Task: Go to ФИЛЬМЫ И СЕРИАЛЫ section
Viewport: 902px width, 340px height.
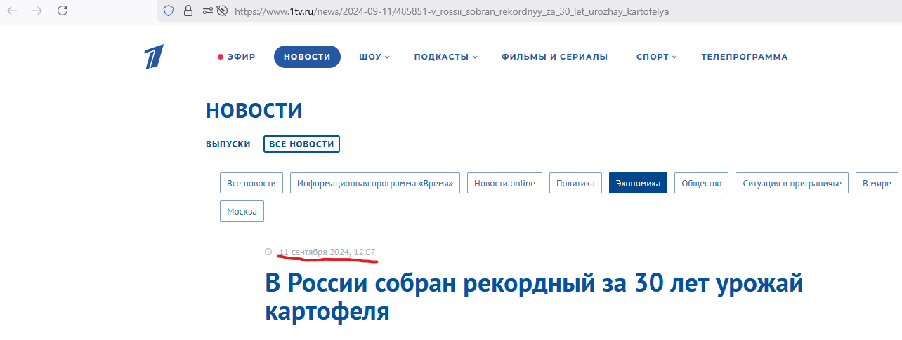Action: 554,57
